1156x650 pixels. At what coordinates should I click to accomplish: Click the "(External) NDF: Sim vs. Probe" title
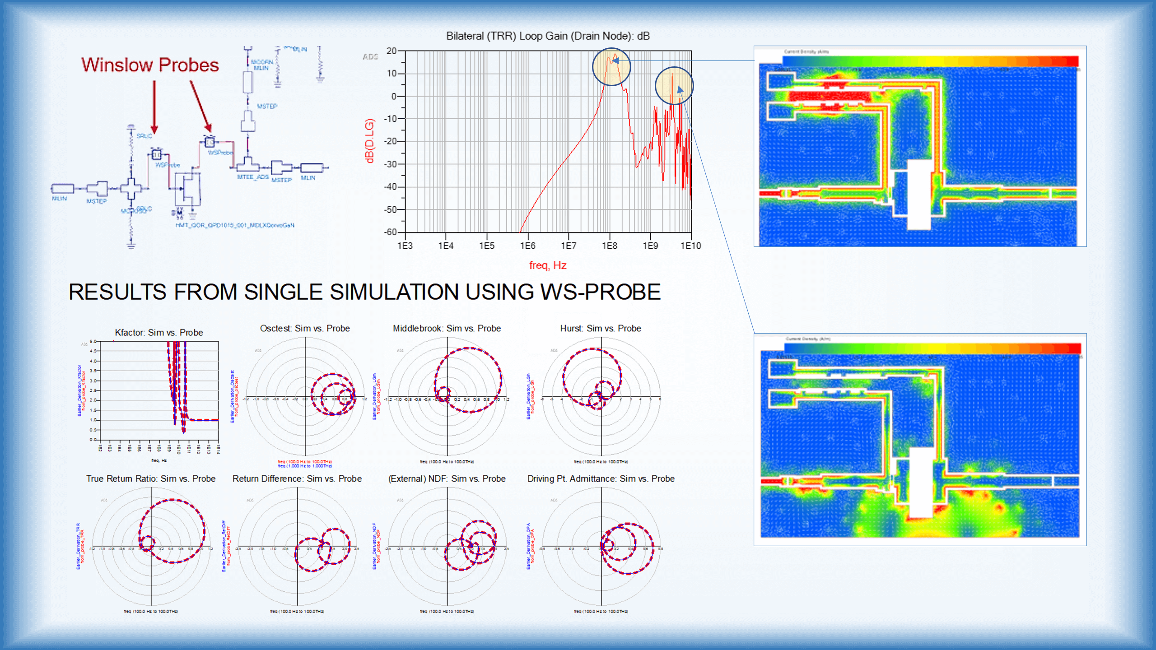point(447,478)
